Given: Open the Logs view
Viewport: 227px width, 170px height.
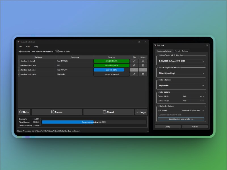Looking at the screenshot, I should pos(141,112).
